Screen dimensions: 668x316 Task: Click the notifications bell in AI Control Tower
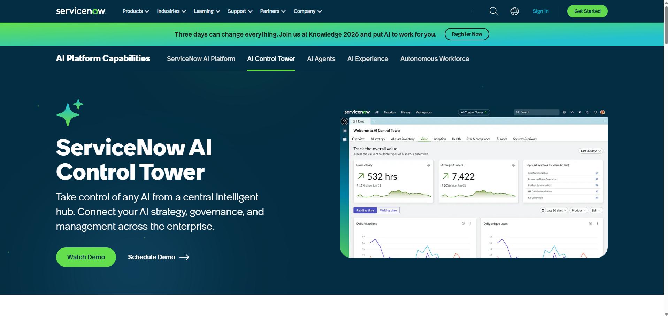pos(595,112)
